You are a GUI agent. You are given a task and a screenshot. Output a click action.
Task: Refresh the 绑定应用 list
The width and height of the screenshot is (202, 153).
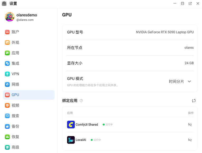click(194, 101)
